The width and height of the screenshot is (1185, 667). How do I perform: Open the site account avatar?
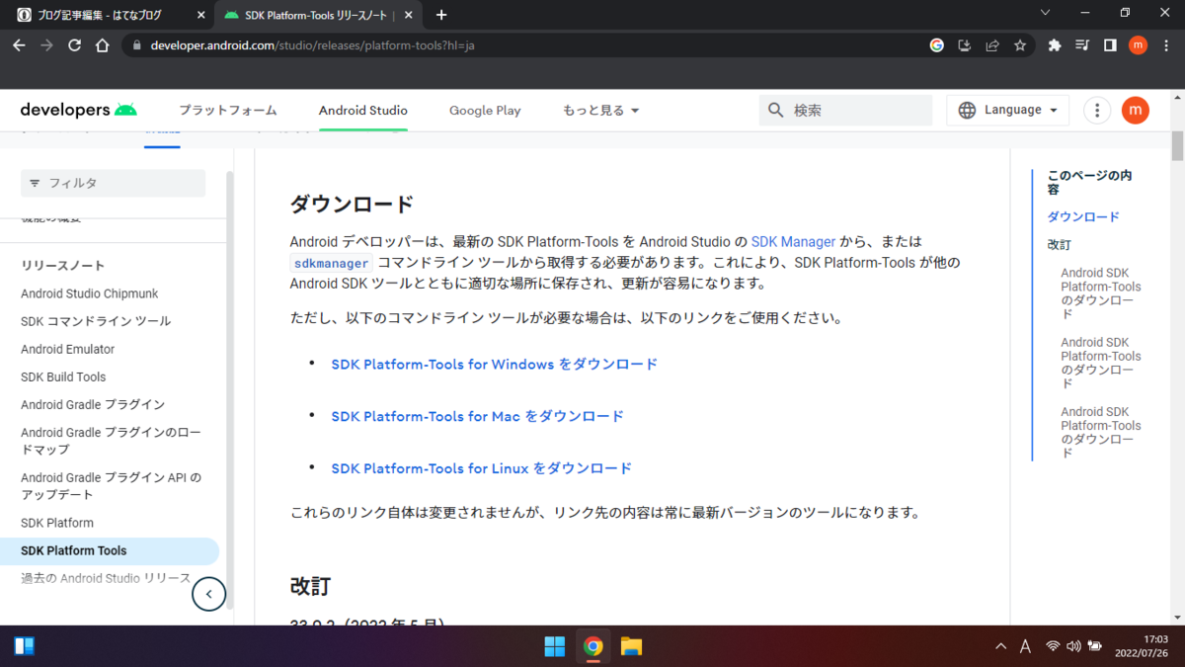pos(1136,111)
